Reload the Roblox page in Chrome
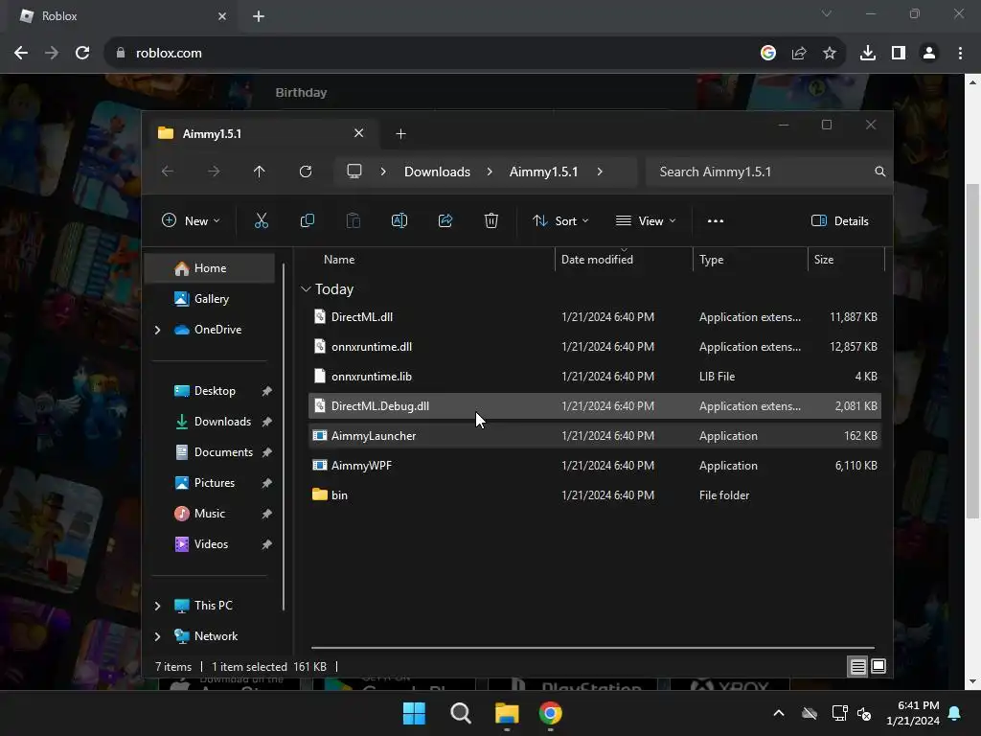Image resolution: width=981 pixels, height=736 pixels. coord(82,53)
